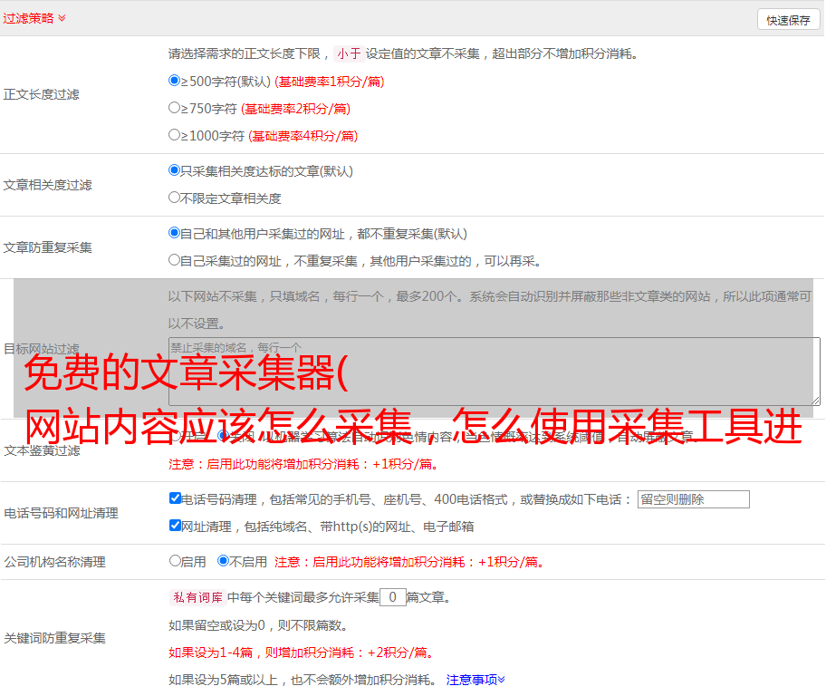The width and height of the screenshot is (826, 696).
Task: Select ≥1000字符 length option
Action: (x=174, y=134)
